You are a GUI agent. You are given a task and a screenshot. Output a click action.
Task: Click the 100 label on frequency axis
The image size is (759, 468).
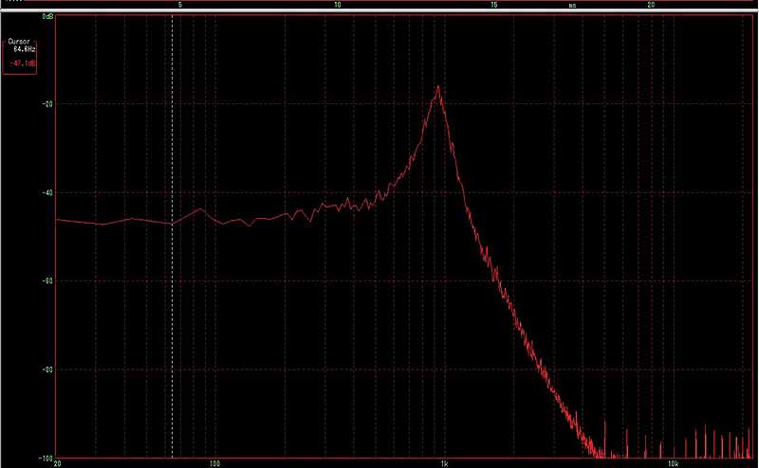coord(215,463)
